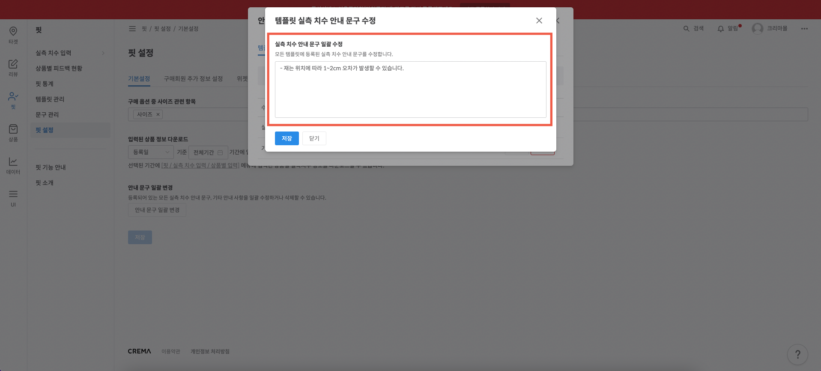Image resolution: width=821 pixels, height=371 pixels.
Task: Click 실측 치수 안내 문구 일괄 수정 label
Action: (x=309, y=44)
